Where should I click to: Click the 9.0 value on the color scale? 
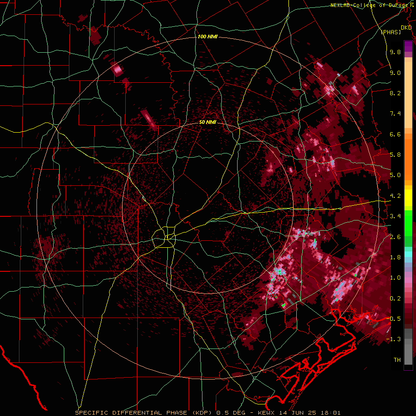(395, 73)
